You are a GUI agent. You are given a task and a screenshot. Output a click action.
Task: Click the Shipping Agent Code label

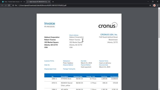(50, 69)
